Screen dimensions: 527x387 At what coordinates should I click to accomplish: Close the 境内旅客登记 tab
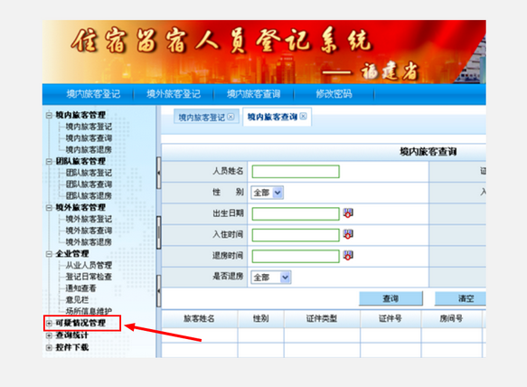click(x=231, y=117)
